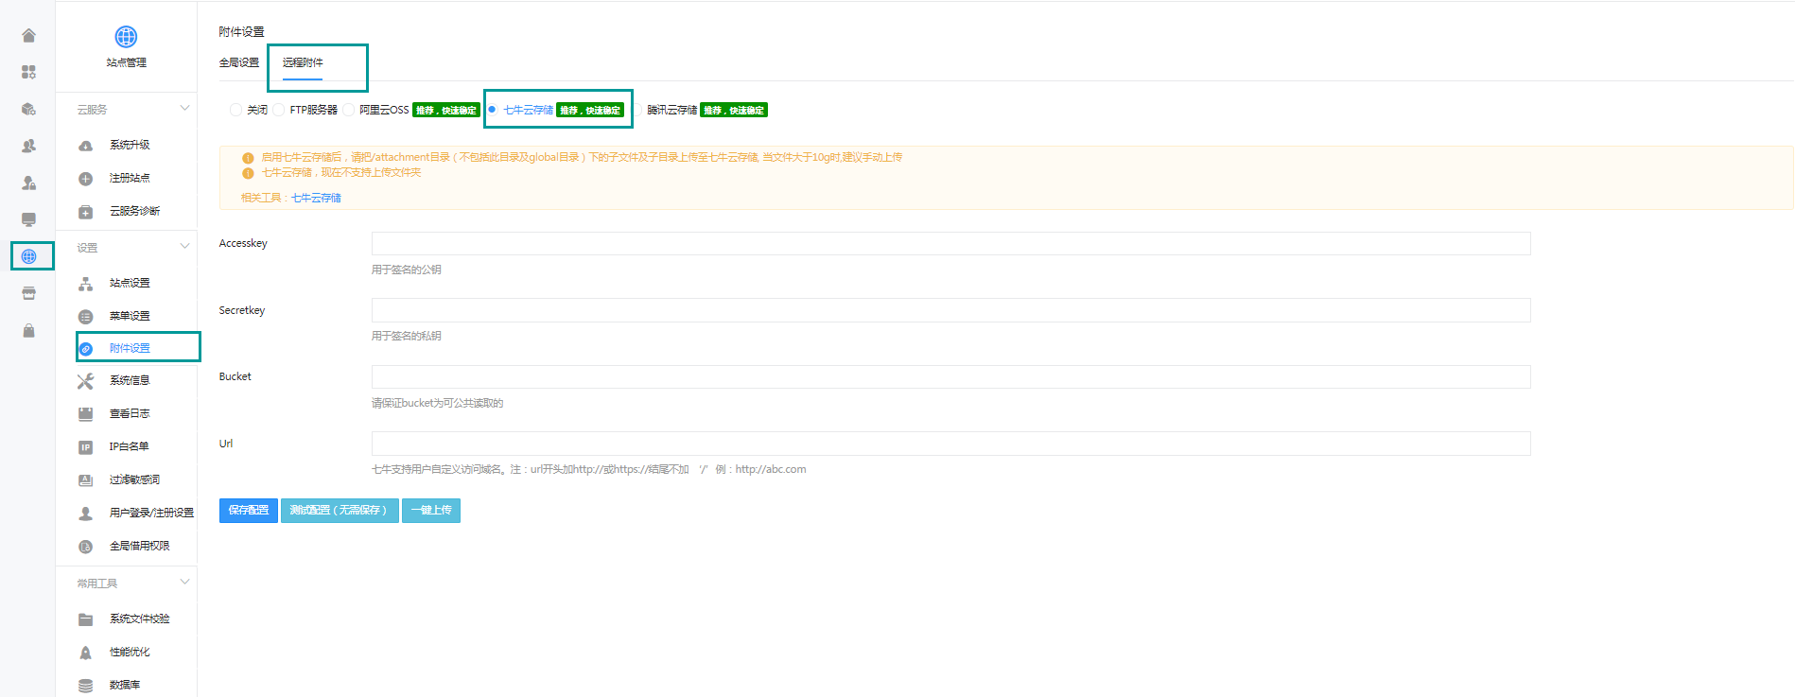
Task: Open the users group rail icon
Action: click(x=28, y=146)
